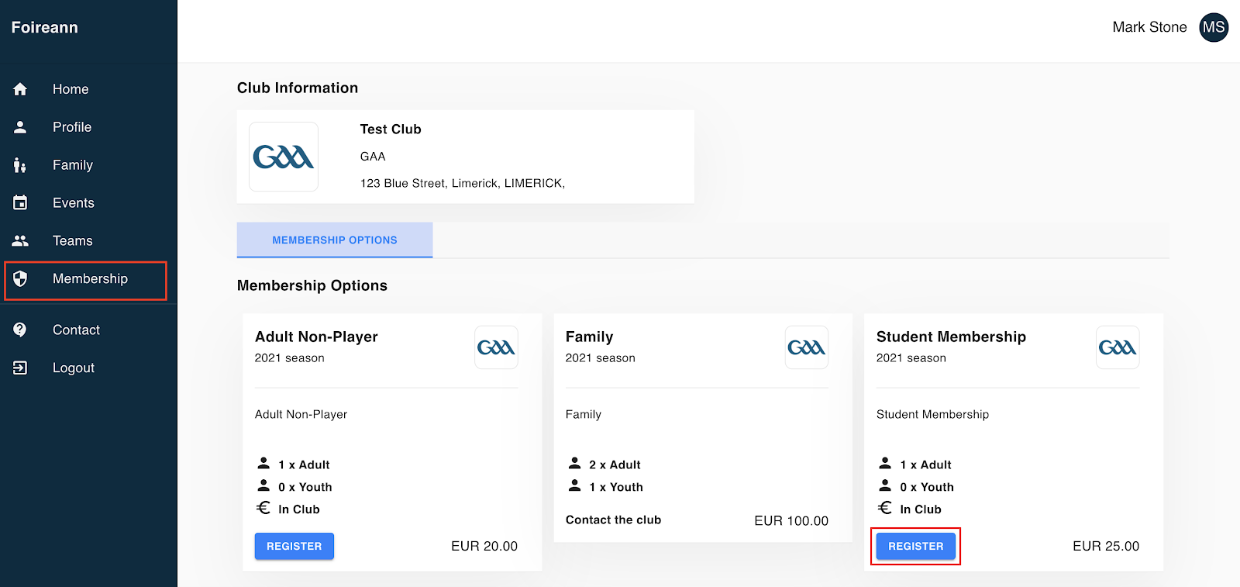The width and height of the screenshot is (1240, 587).
Task: Click the Teams group icon
Action: pyautogui.click(x=20, y=241)
